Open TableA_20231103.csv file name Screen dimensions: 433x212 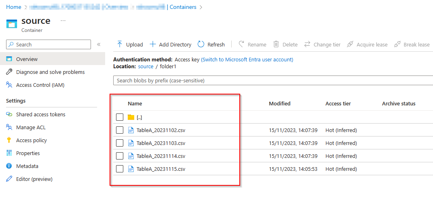pyautogui.click(x=161, y=143)
